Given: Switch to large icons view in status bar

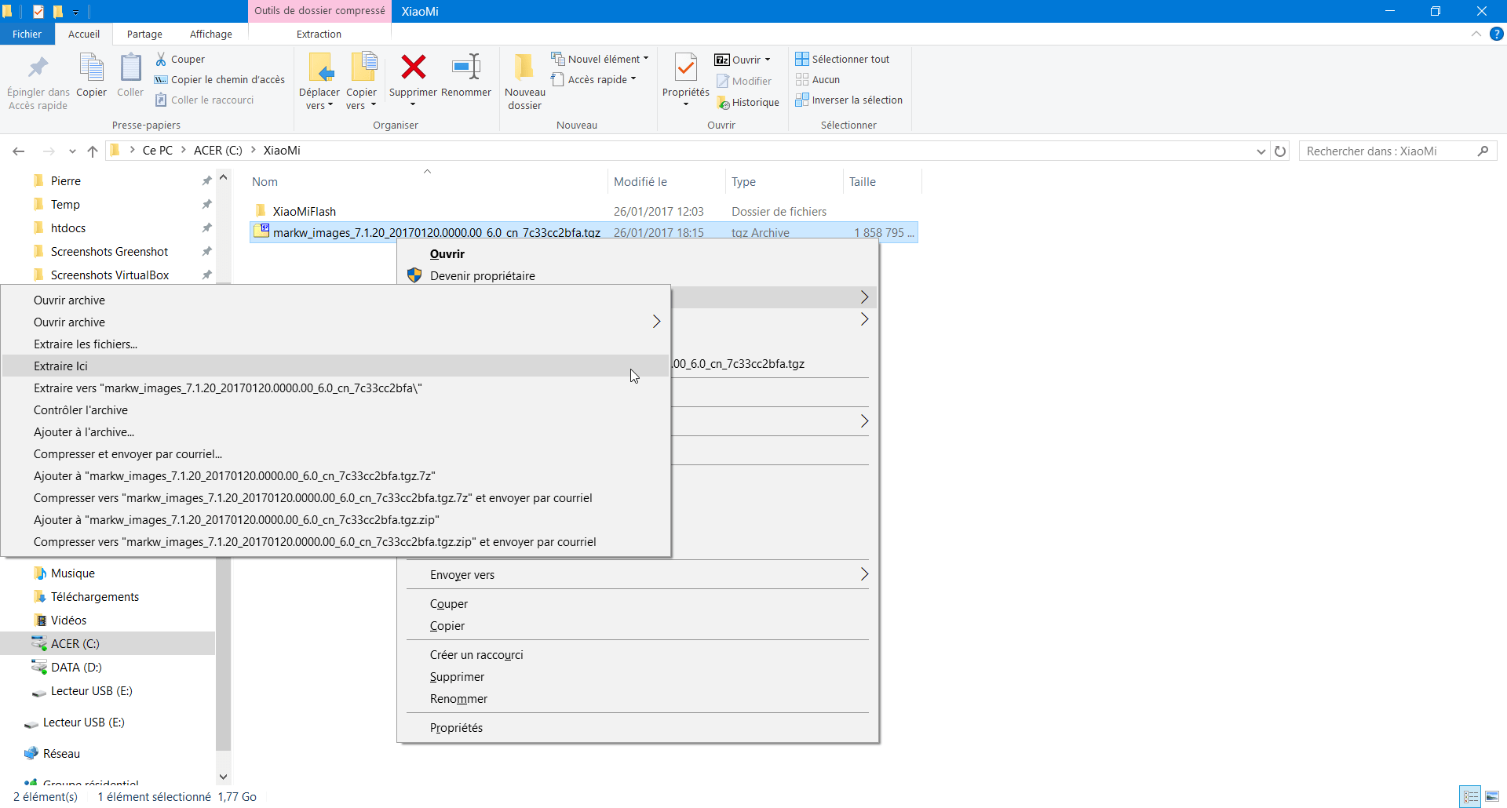Looking at the screenshot, I should tap(1492, 796).
